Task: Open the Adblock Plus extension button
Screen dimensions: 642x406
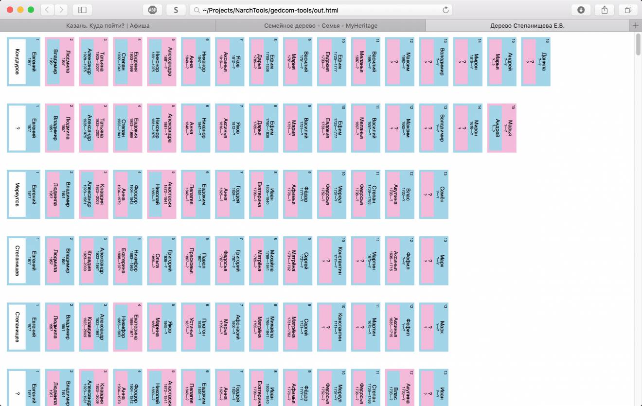Action: 152,10
